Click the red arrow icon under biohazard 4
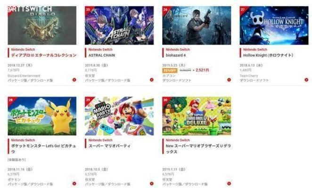Viewport: 312px width, 188px height. coord(229,80)
